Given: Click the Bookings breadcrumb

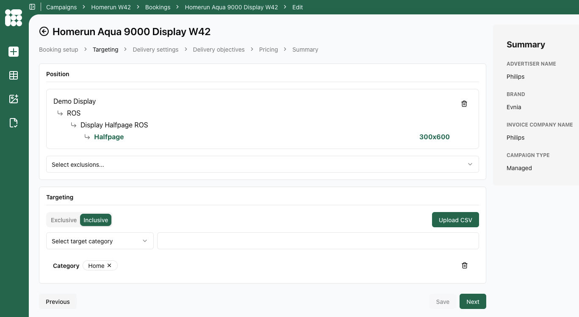Looking at the screenshot, I should point(158,7).
